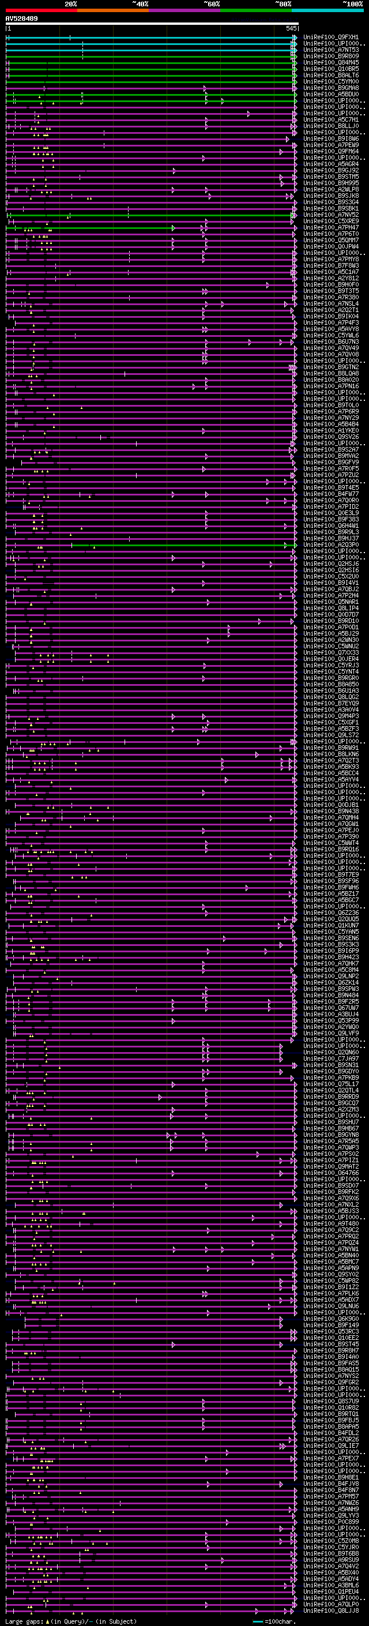
Task: Select hit label UniRef100_B9I8W6
Action: click(x=331, y=139)
